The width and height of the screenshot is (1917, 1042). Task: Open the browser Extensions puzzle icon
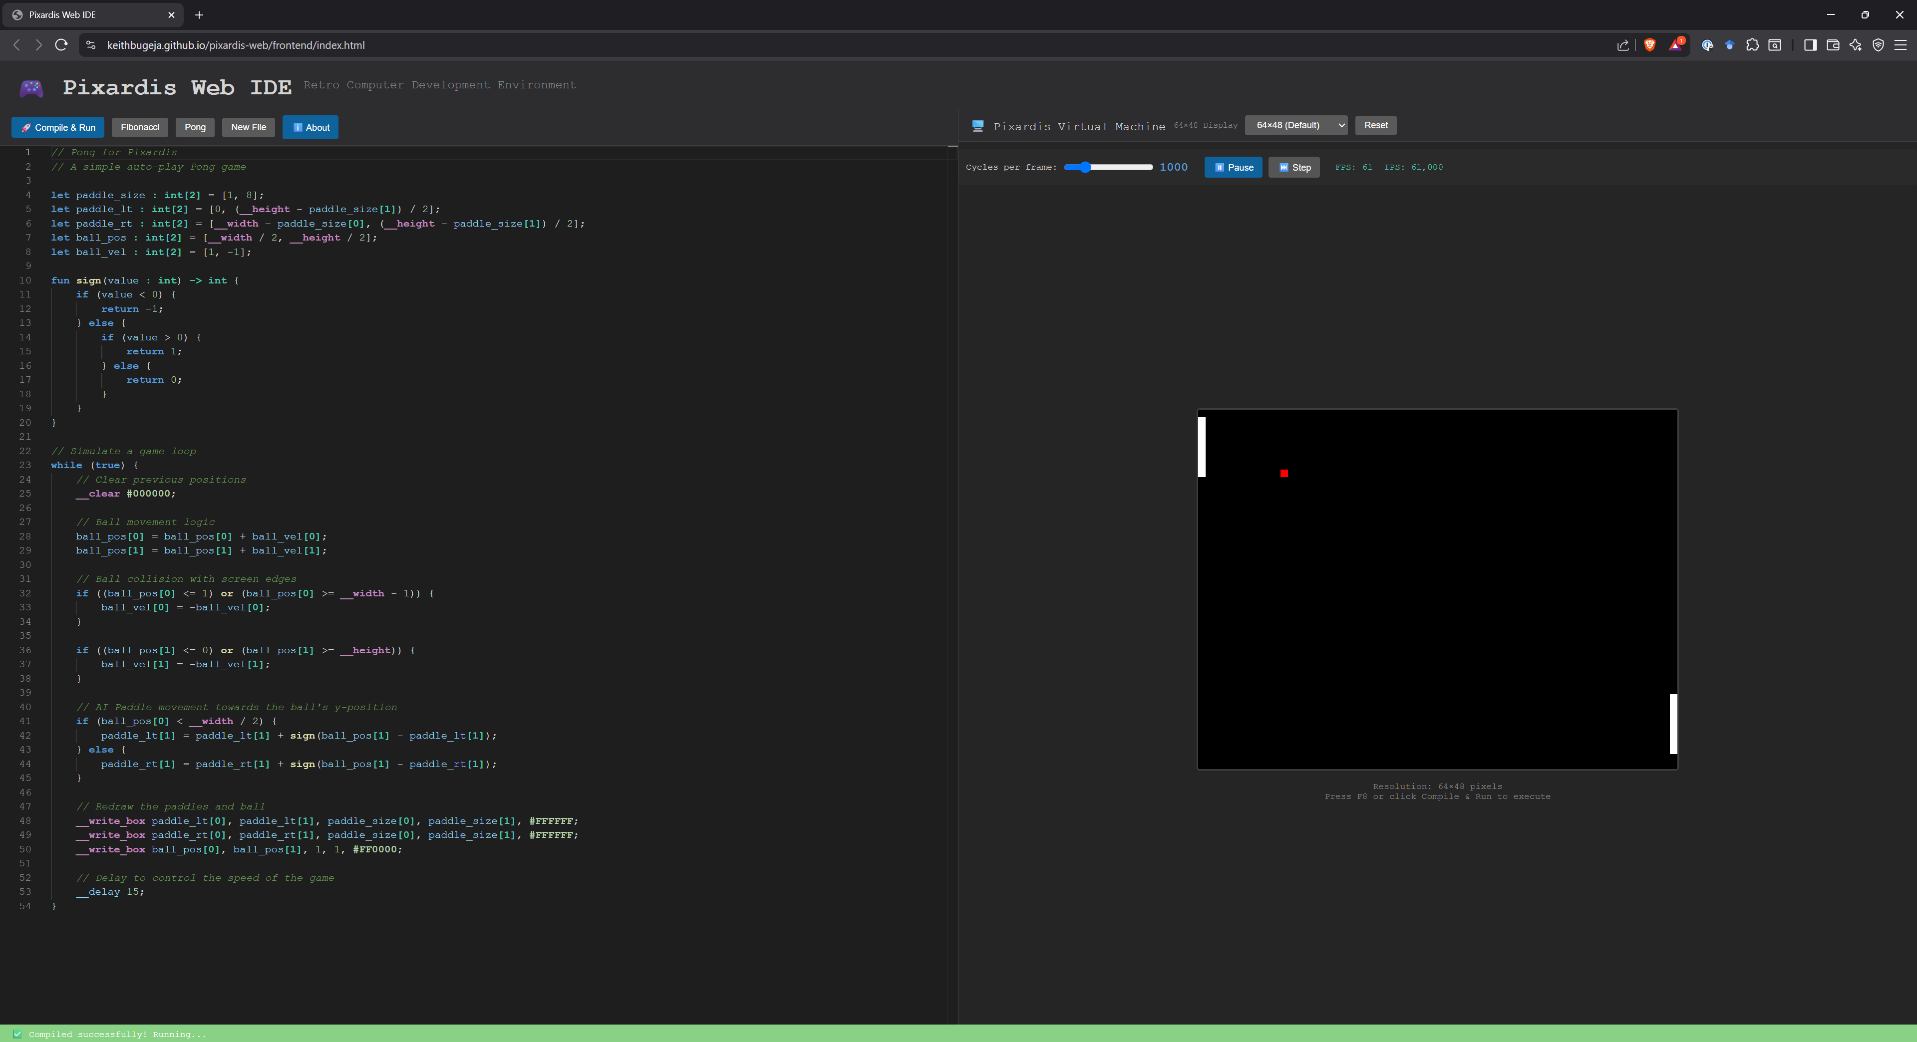point(1752,45)
